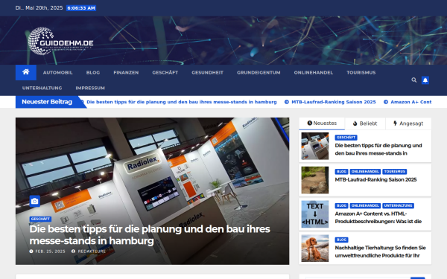Open Tourismus menu item
447x279 pixels.
(x=361, y=73)
